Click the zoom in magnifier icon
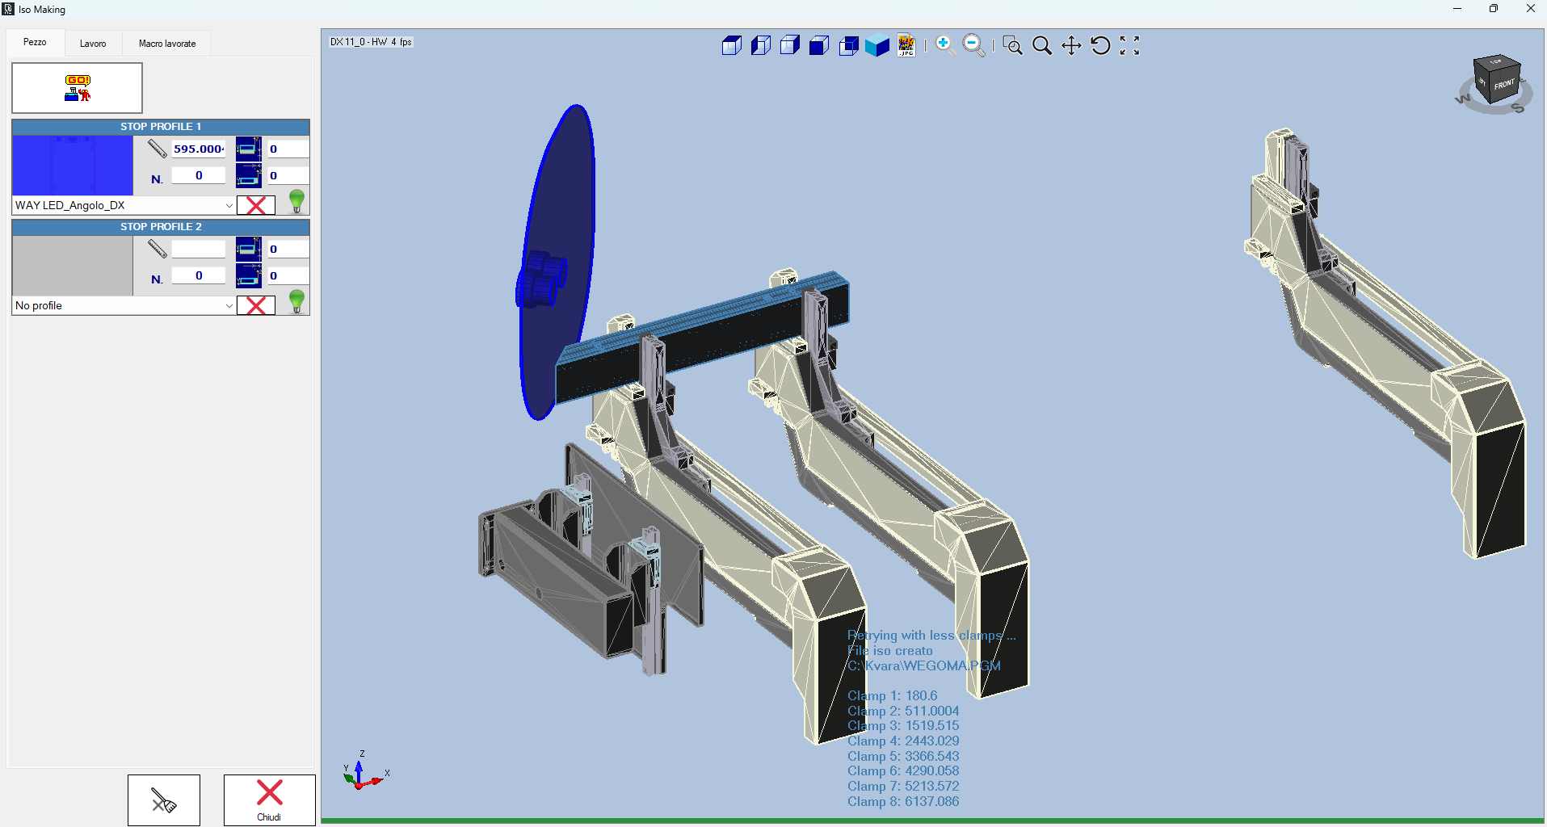Viewport: 1547px width, 827px height. point(944,46)
